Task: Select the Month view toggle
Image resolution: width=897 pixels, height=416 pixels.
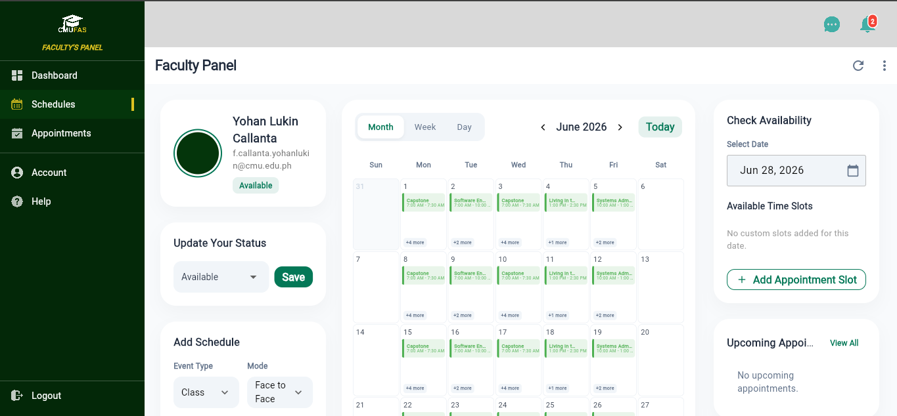Action: tap(380, 127)
